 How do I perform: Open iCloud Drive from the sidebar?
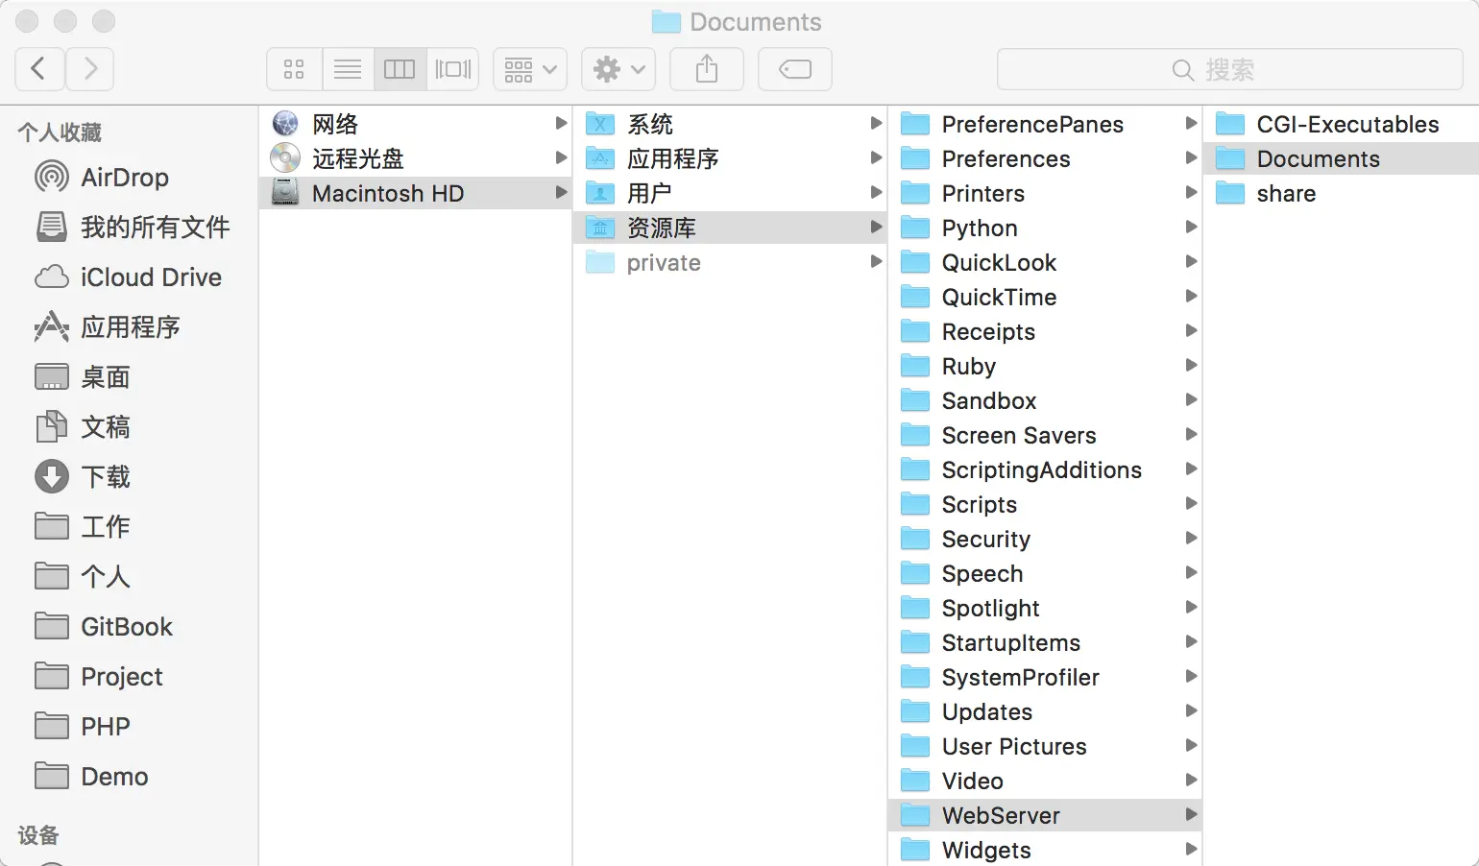pyautogui.click(x=148, y=277)
